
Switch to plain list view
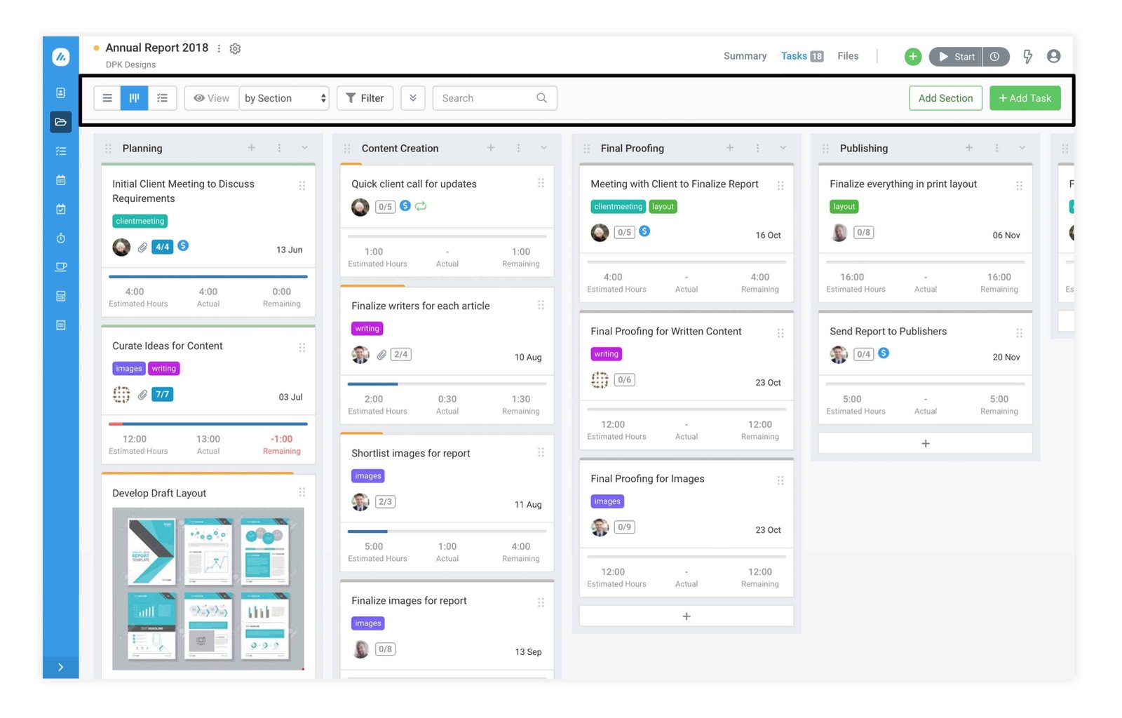[107, 98]
